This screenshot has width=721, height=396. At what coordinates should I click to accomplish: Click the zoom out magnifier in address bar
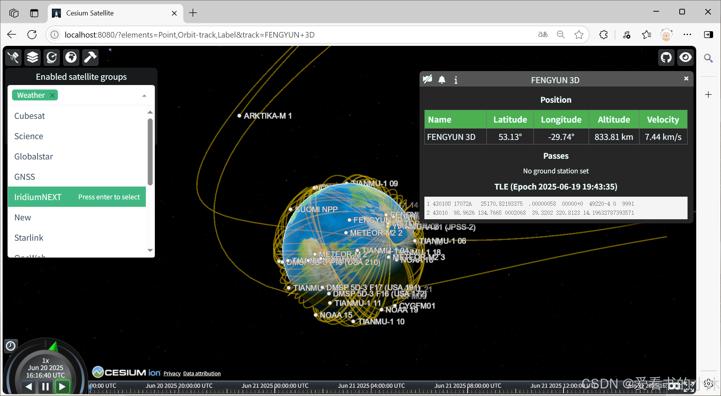pos(560,35)
